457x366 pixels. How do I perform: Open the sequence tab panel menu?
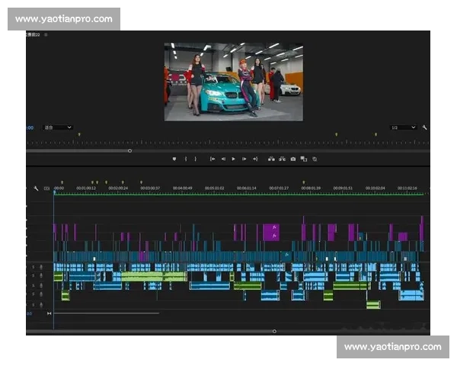tap(45, 34)
